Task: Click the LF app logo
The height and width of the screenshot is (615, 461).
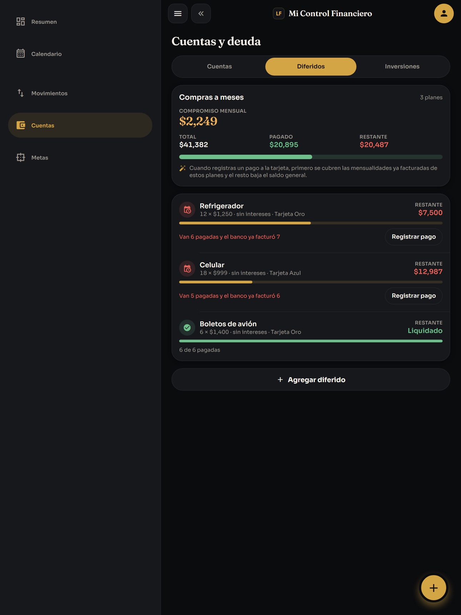Action: coord(279,14)
